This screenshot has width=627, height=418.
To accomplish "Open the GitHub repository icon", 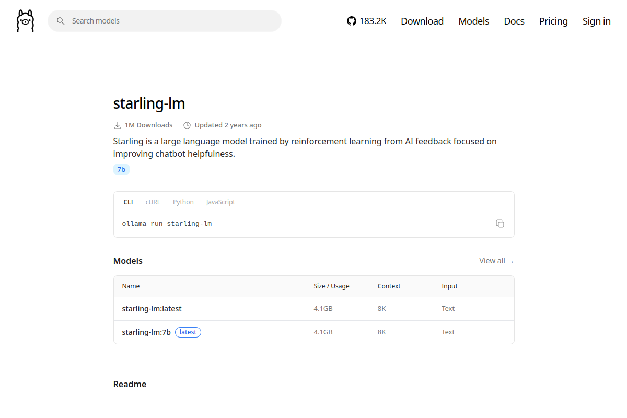I will tap(352, 21).
